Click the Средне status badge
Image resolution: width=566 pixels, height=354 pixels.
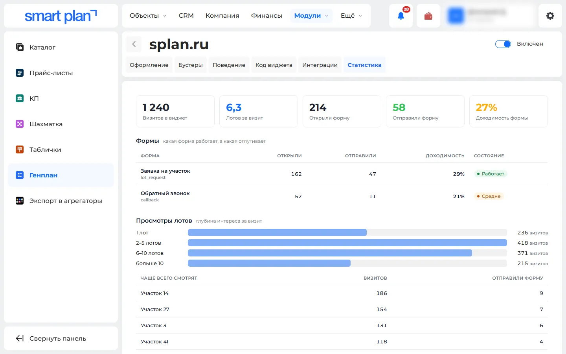pyautogui.click(x=489, y=196)
